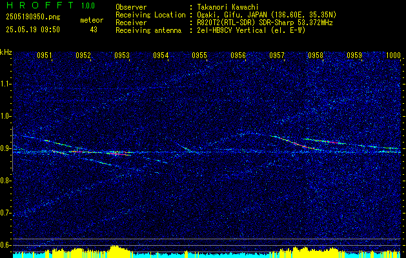The image size is (406, 258).
Task: Click the 0.7 kHz axis label
Action: [5, 213]
